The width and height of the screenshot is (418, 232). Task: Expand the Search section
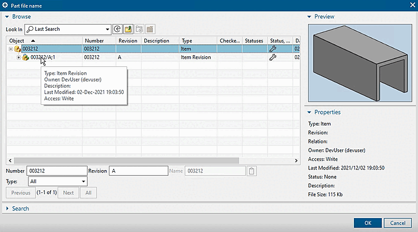(x=7, y=209)
